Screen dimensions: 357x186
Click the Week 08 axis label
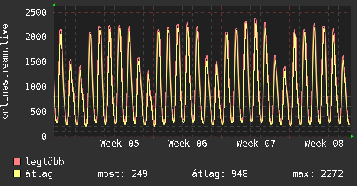[324, 144]
